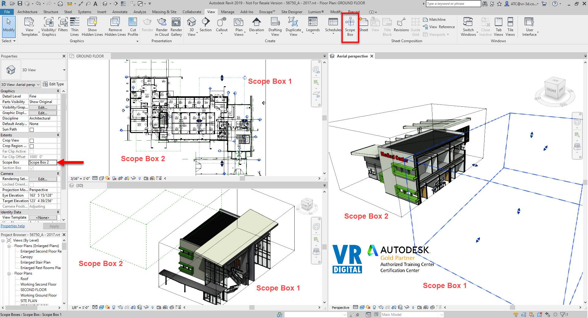Enable the Crop View checkbox

[32, 141]
